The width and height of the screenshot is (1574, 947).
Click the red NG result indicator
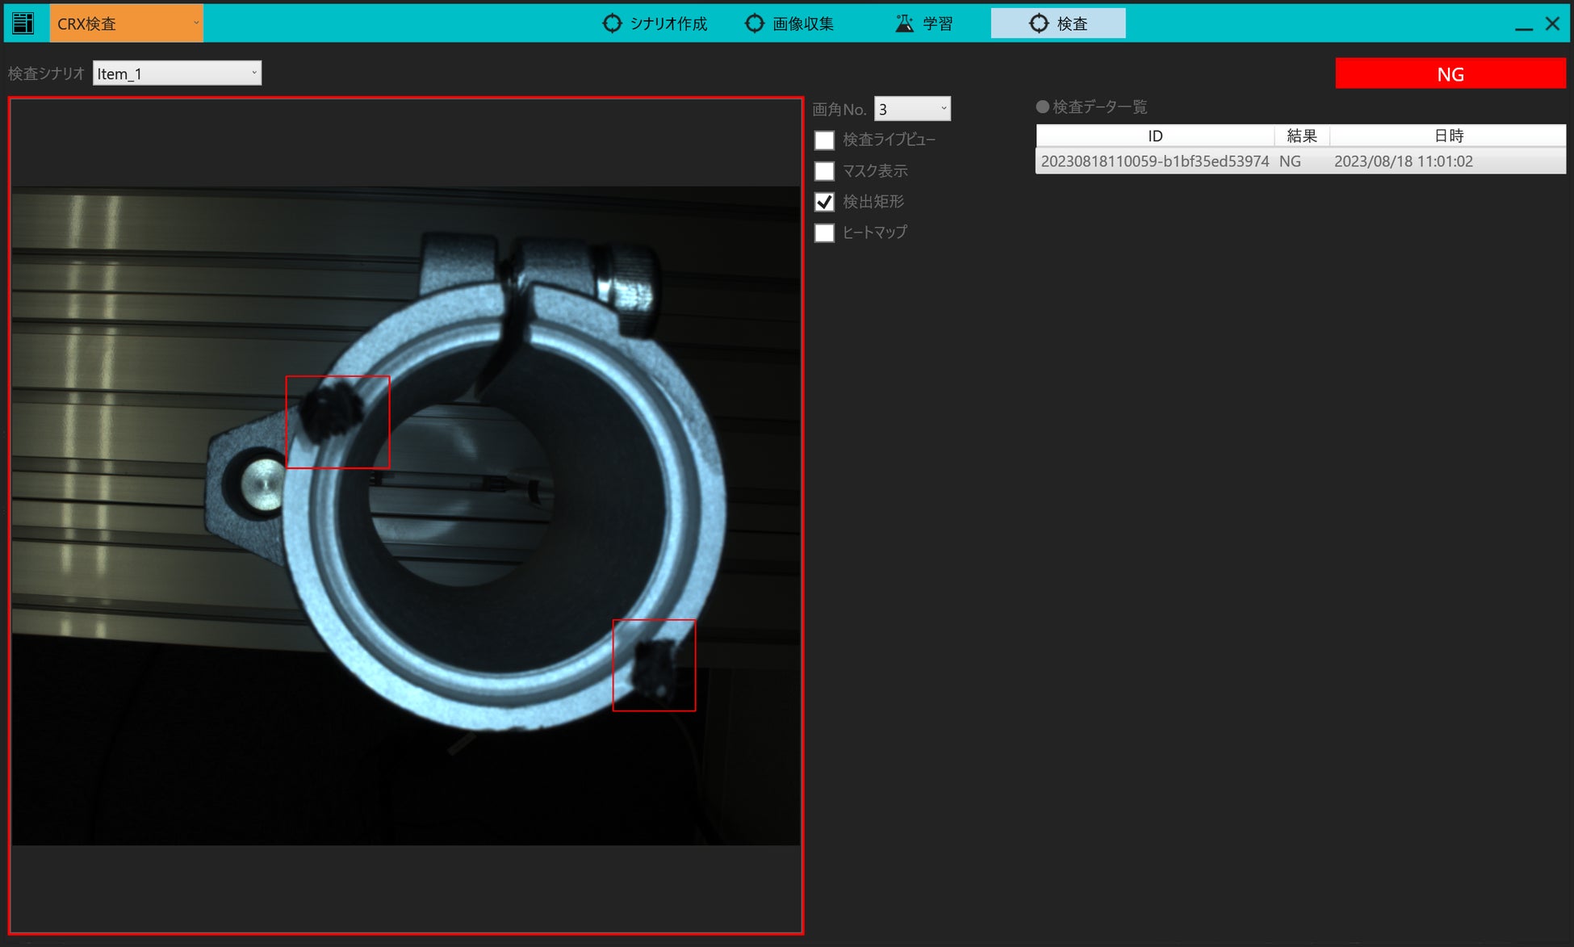pyautogui.click(x=1450, y=74)
